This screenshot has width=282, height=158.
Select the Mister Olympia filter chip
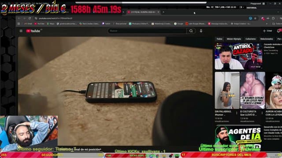234,39
